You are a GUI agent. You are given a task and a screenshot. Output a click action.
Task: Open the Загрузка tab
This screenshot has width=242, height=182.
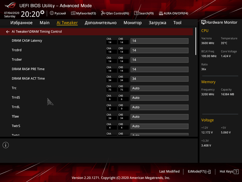click(x=157, y=23)
